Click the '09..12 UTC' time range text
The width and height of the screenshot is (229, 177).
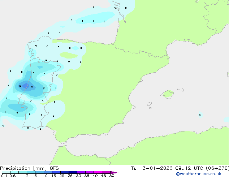tap(189, 168)
